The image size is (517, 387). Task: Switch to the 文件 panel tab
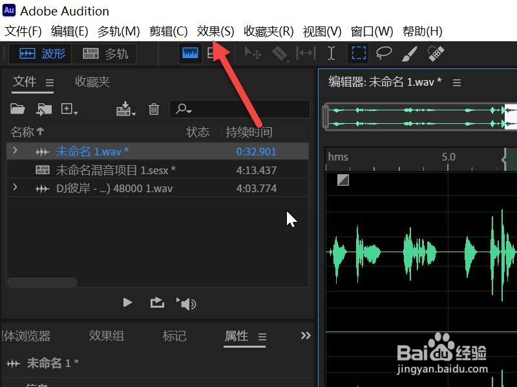pos(25,82)
